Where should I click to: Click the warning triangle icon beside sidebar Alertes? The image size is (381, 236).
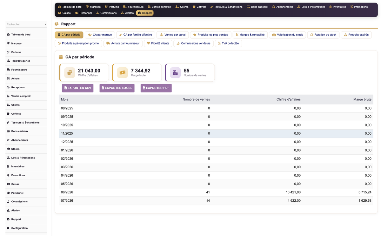coord(8,211)
